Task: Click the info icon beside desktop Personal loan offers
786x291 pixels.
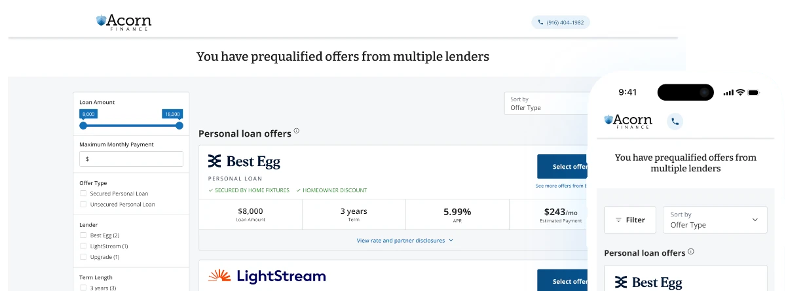Action: (297, 131)
